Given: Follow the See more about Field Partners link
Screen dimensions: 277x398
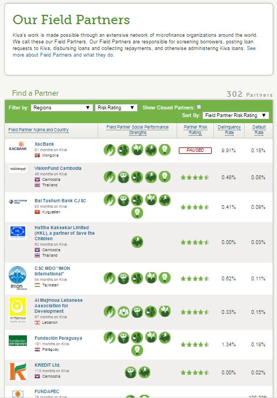Looking at the screenshot, I should (134, 52).
